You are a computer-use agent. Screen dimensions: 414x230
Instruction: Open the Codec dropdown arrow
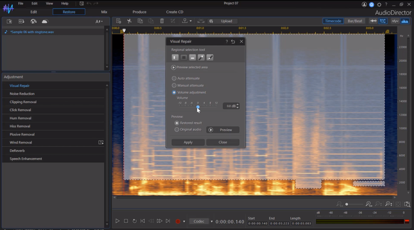(212, 221)
